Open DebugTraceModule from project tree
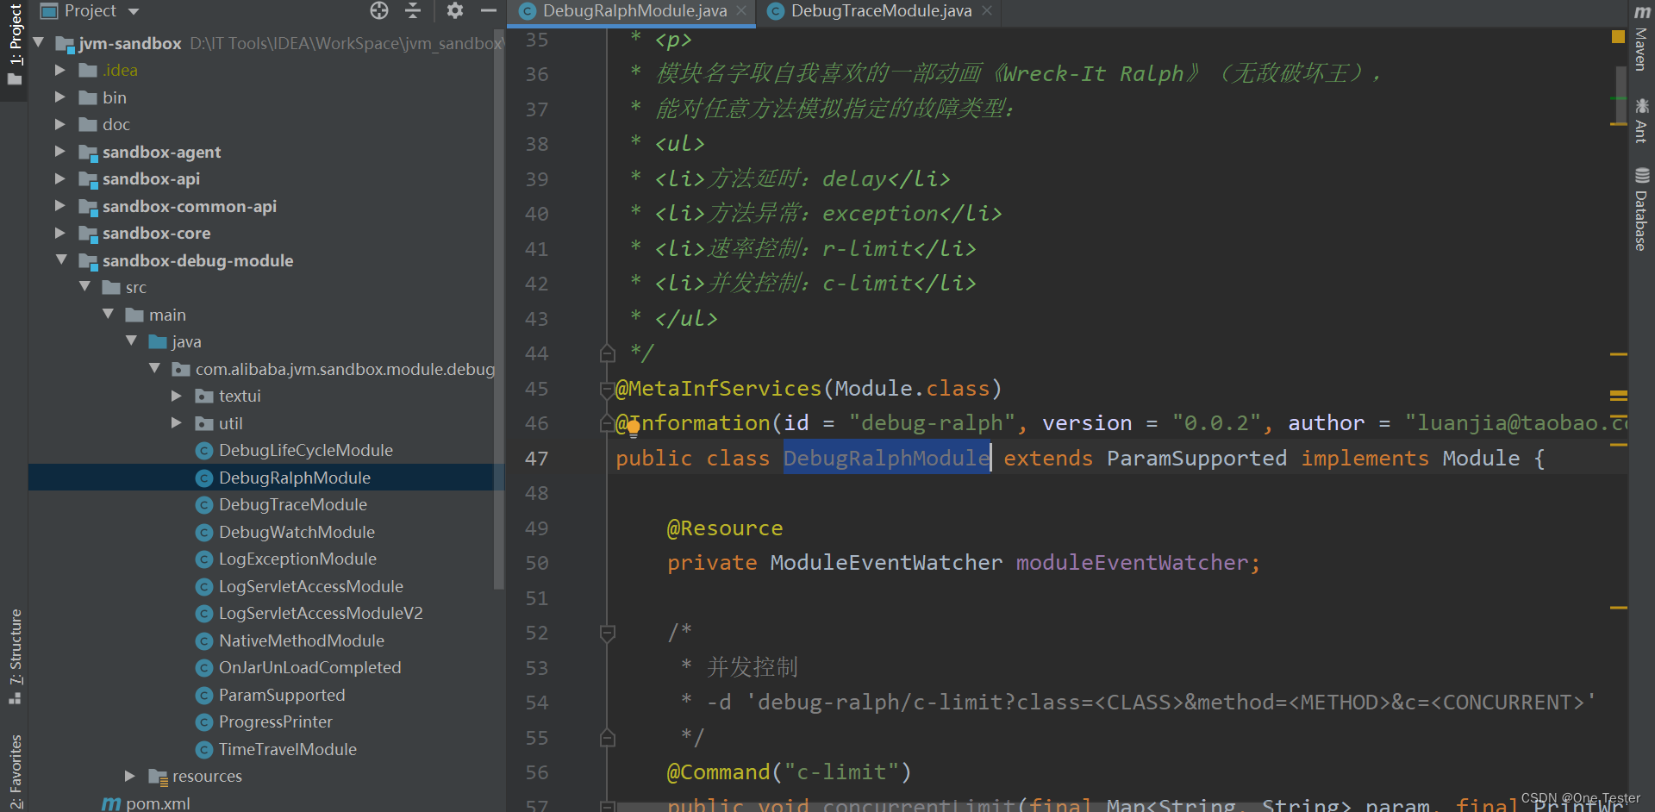Viewport: 1655px width, 812px height. coord(292,504)
